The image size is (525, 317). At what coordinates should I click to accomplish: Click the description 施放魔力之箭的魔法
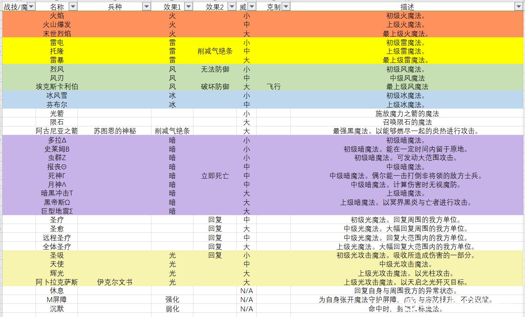(407, 114)
